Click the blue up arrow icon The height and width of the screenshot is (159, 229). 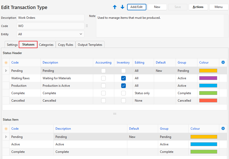115,7
